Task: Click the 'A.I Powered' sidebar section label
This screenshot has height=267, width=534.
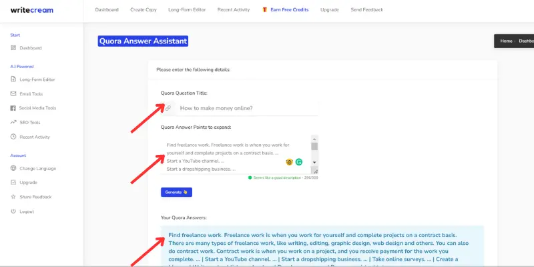Action: click(x=22, y=66)
